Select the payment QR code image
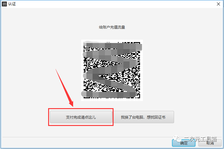 tap(112, 70)
